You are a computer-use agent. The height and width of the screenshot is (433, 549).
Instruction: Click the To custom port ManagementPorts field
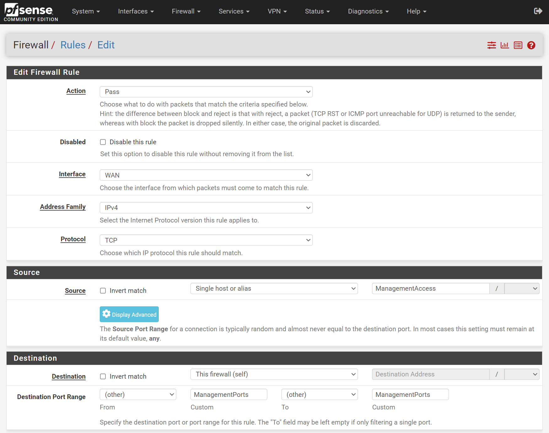click(410, 394)
